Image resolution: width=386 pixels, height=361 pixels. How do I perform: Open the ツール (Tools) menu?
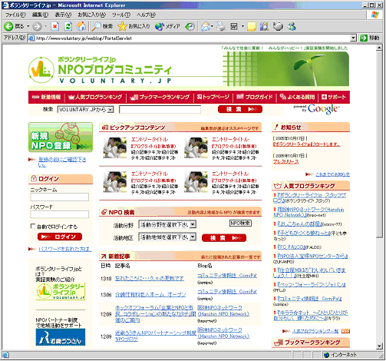(121, 15)
